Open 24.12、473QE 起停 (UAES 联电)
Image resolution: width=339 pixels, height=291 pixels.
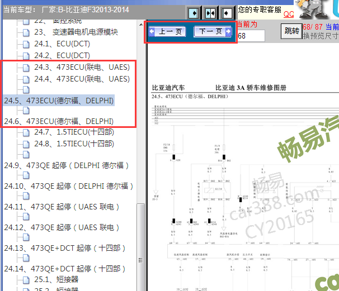(62, 228)
